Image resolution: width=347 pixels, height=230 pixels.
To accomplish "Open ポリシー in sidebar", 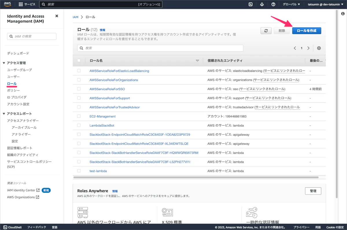I will pos(13,90).
